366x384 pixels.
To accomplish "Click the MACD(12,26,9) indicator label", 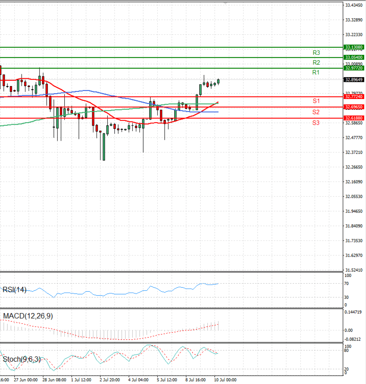I will 28,316.
